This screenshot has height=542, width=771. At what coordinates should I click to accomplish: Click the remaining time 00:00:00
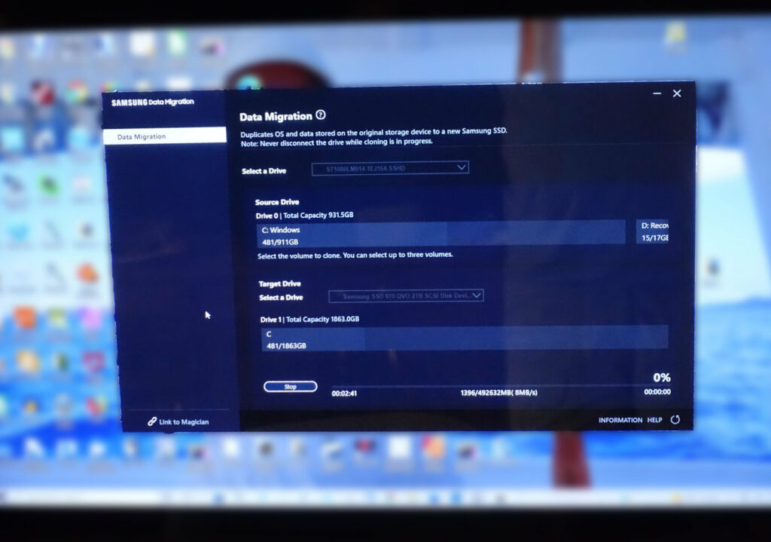[657, 392]
